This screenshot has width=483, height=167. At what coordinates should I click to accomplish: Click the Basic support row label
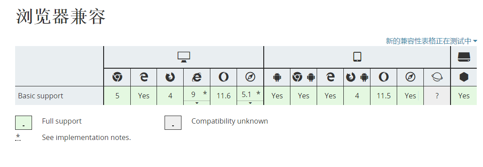click(40, 96)
